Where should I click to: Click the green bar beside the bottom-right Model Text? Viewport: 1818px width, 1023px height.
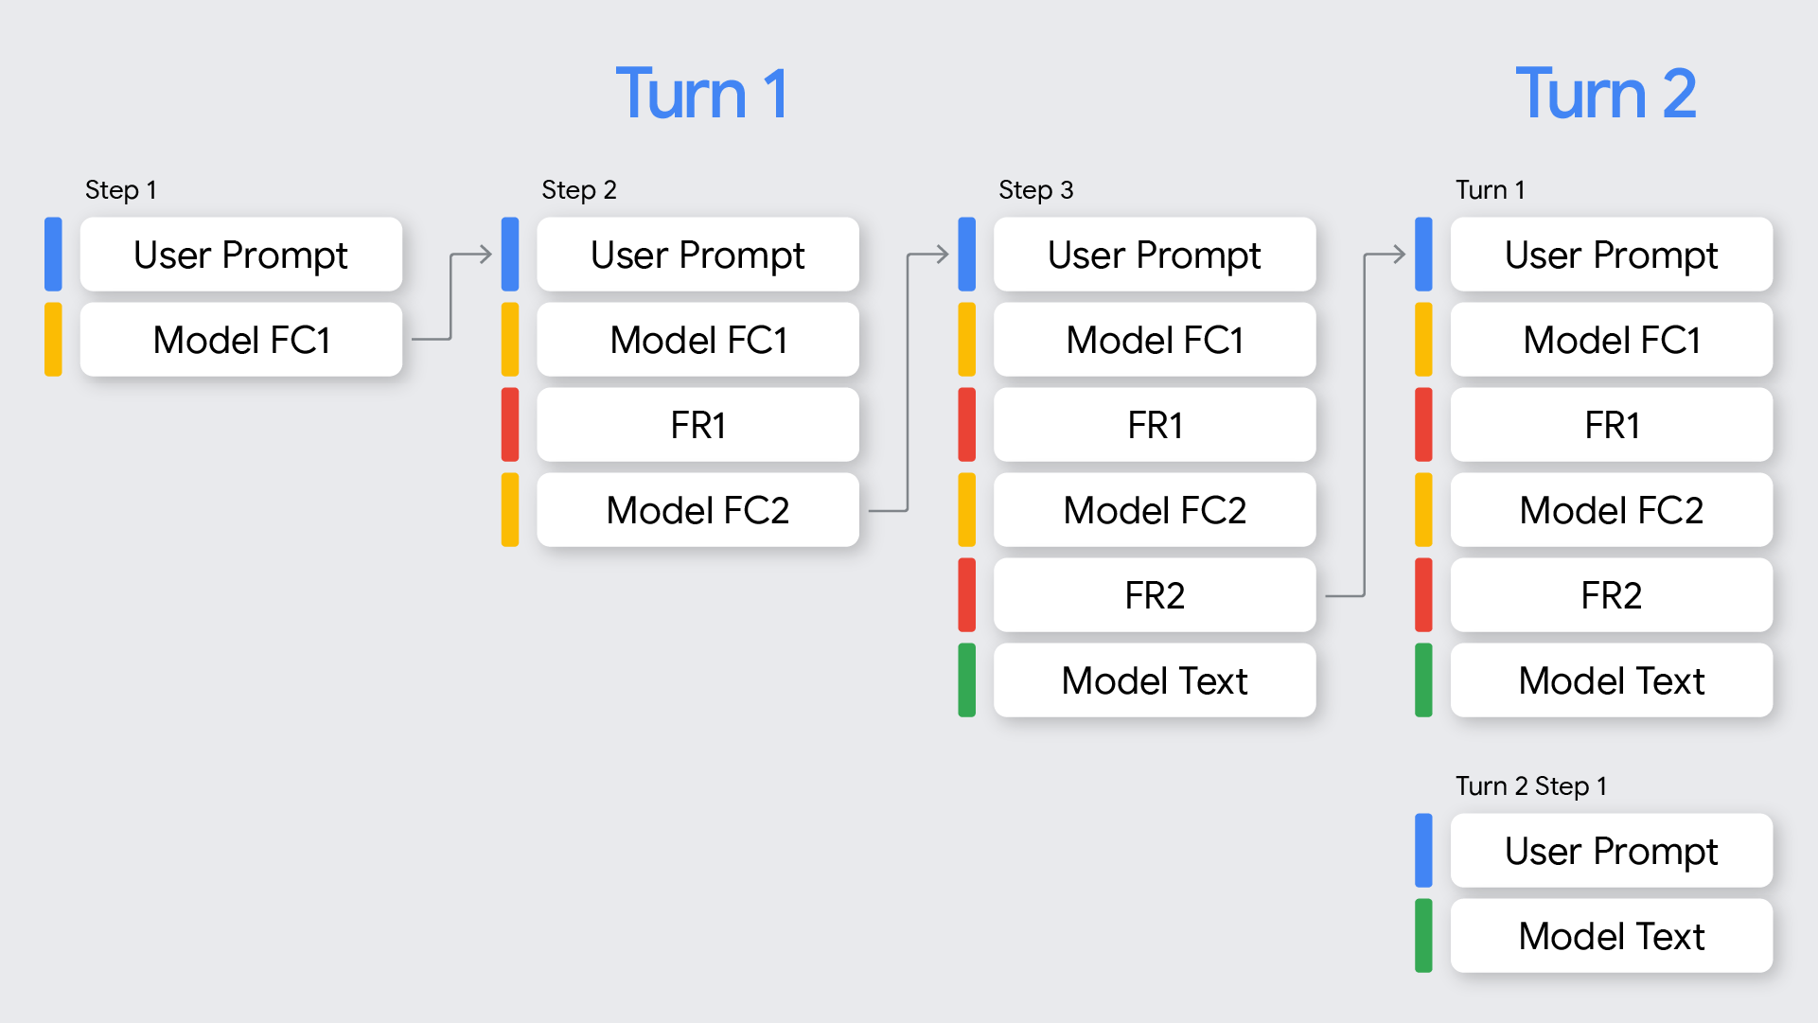pyautogui.click(x=1423, y=936)
